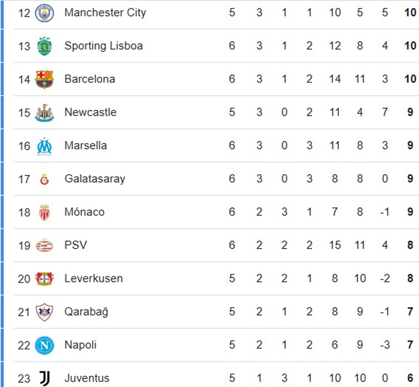
Task: Click Manchester City's bold points total
Action: [410, 12]
